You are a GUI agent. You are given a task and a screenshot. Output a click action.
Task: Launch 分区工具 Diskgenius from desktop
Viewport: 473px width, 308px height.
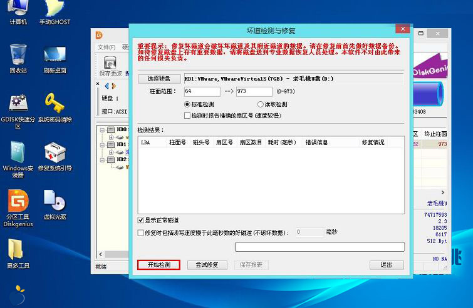(x=18, y=208)
